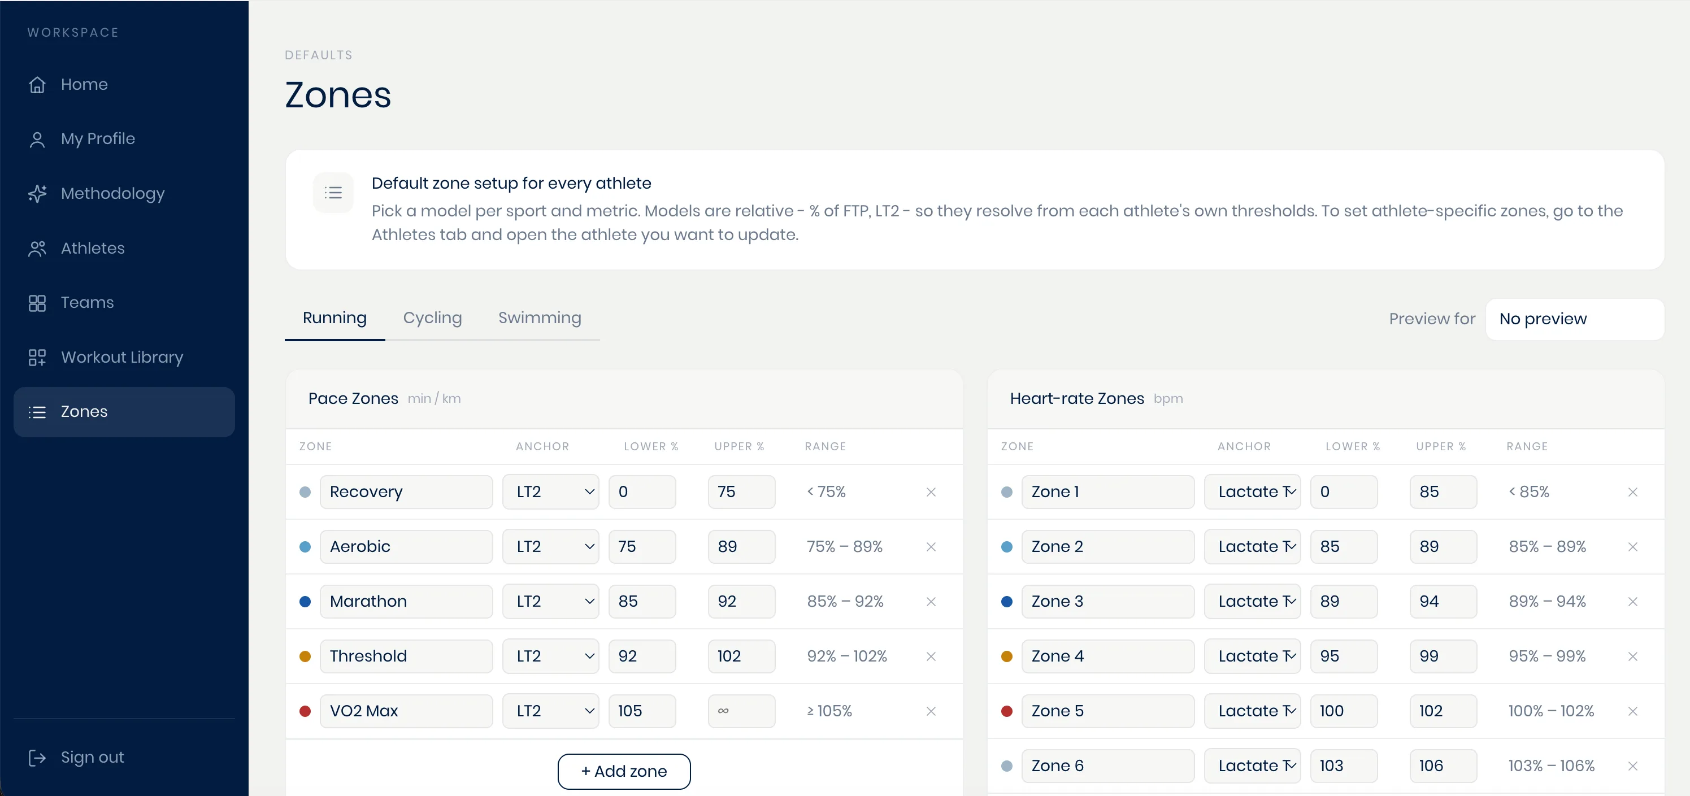Expand the Threshold anchor dropdown

(551, 656)
